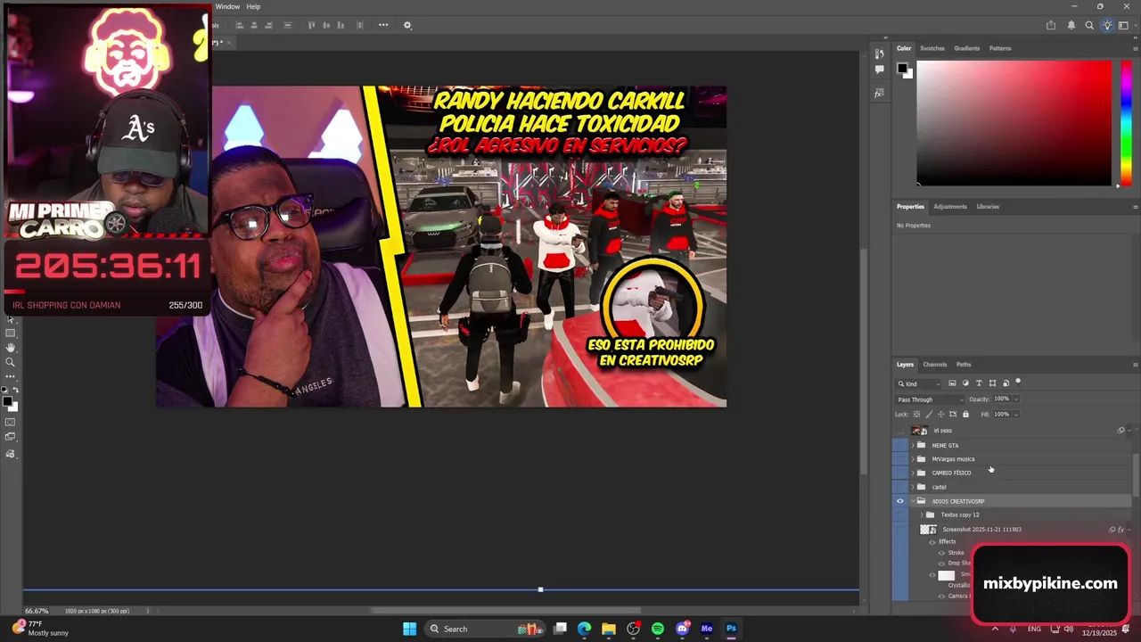Click the Align horizontal centers icon

[x=254, y=25]
